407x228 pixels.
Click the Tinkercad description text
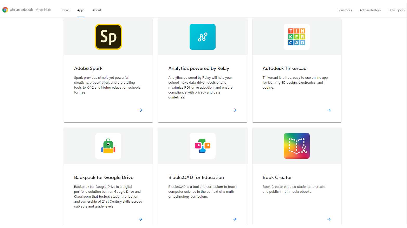tap(295, 83)
